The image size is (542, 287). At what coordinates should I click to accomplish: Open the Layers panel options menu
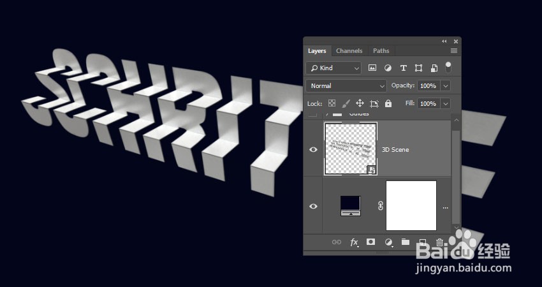[454, 51]
